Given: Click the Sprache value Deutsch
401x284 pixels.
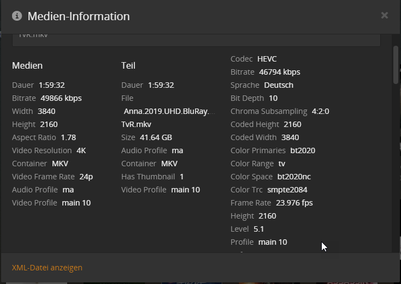Looking at the screenshot, I should click(279, 85).
